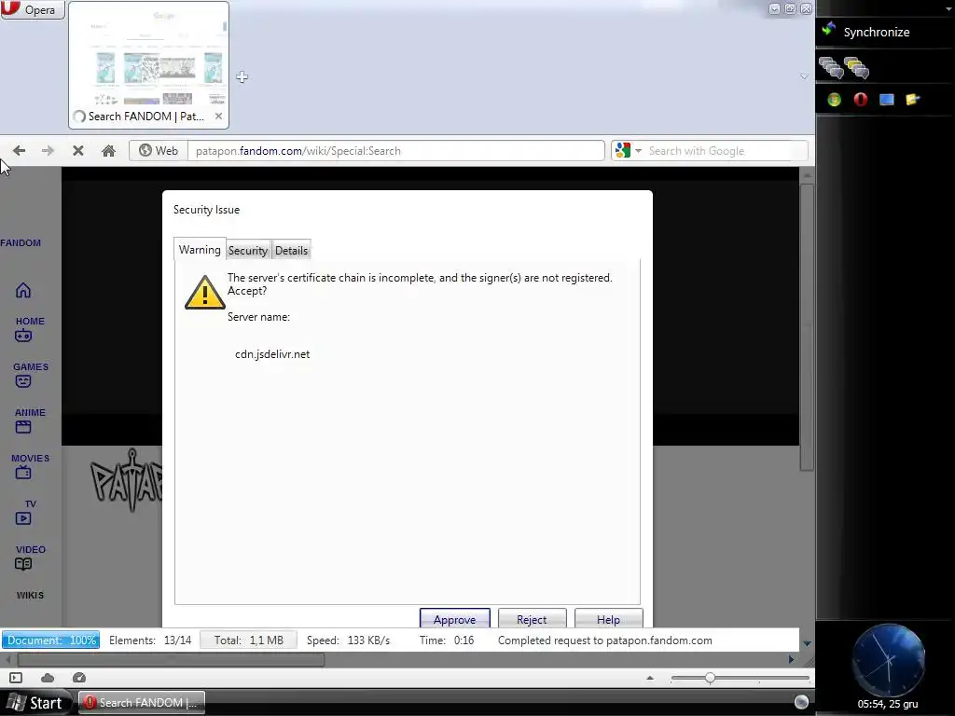The image size is (955, 716).
Task: Close the Search FANDOM tab
Action: tap(218, 116)
